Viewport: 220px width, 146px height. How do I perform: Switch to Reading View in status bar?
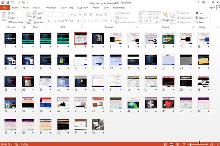pos(177,144)
